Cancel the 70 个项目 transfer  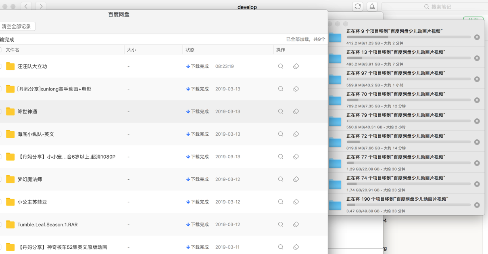point(477,100)
